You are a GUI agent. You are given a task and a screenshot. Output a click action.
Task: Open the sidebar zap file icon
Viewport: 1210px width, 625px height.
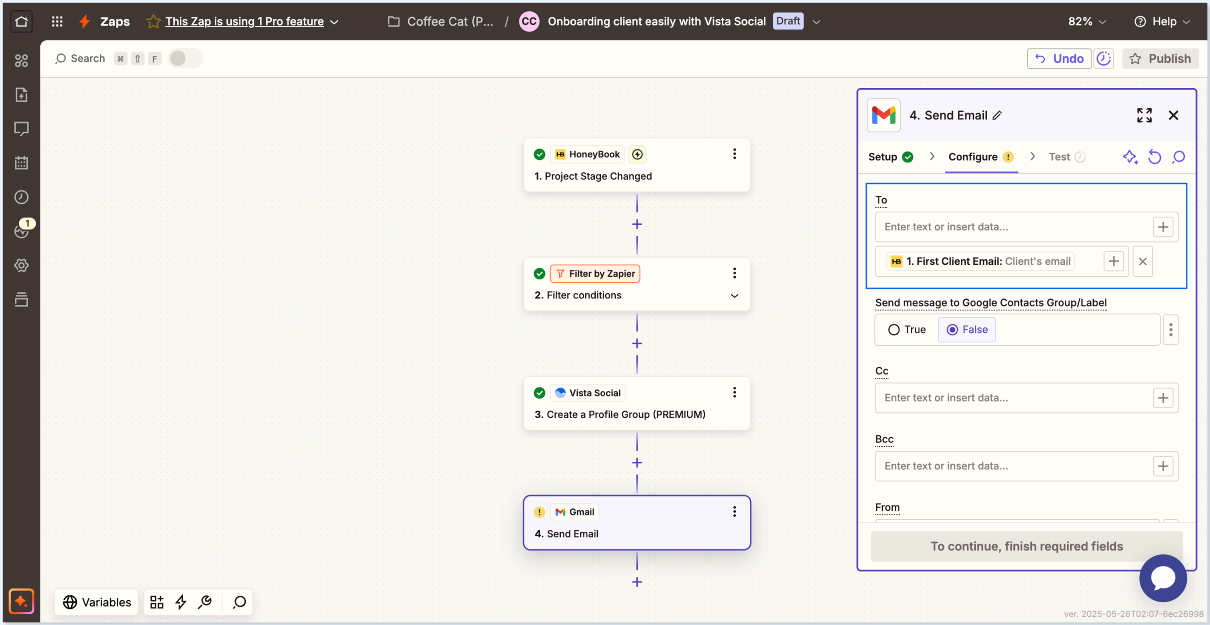click(21, 95)
